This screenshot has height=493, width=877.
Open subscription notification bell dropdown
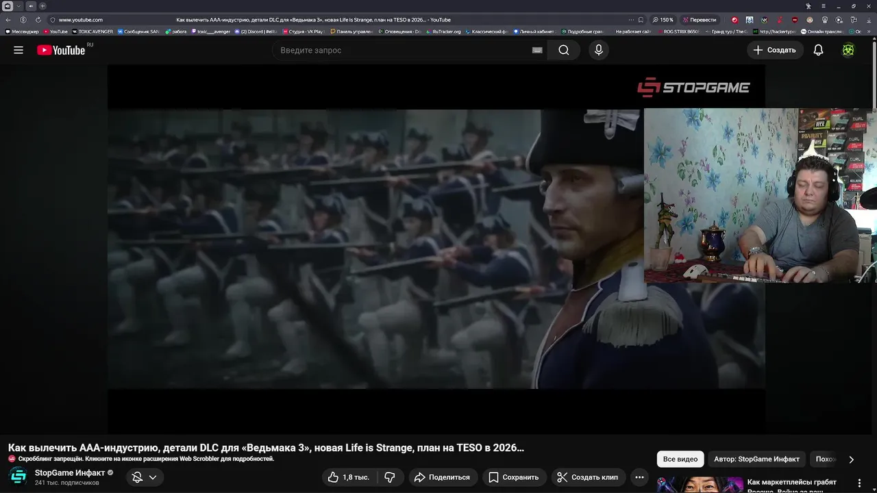click(145, 477)
